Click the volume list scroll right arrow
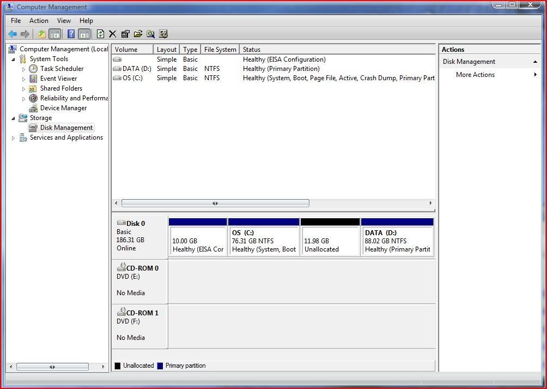 [430, 203]
